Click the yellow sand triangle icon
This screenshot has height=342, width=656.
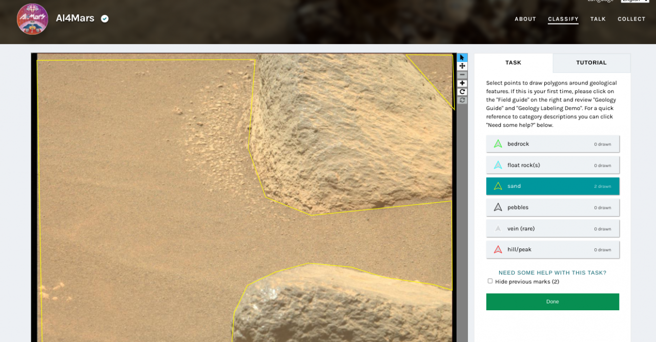click(x=498, y=186)
